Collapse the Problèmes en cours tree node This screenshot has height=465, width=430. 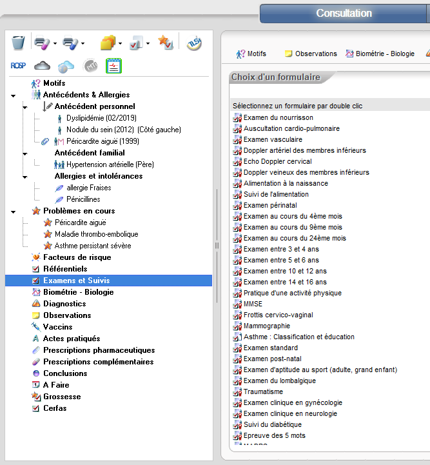pyautogui.click(x=14, y=212)
